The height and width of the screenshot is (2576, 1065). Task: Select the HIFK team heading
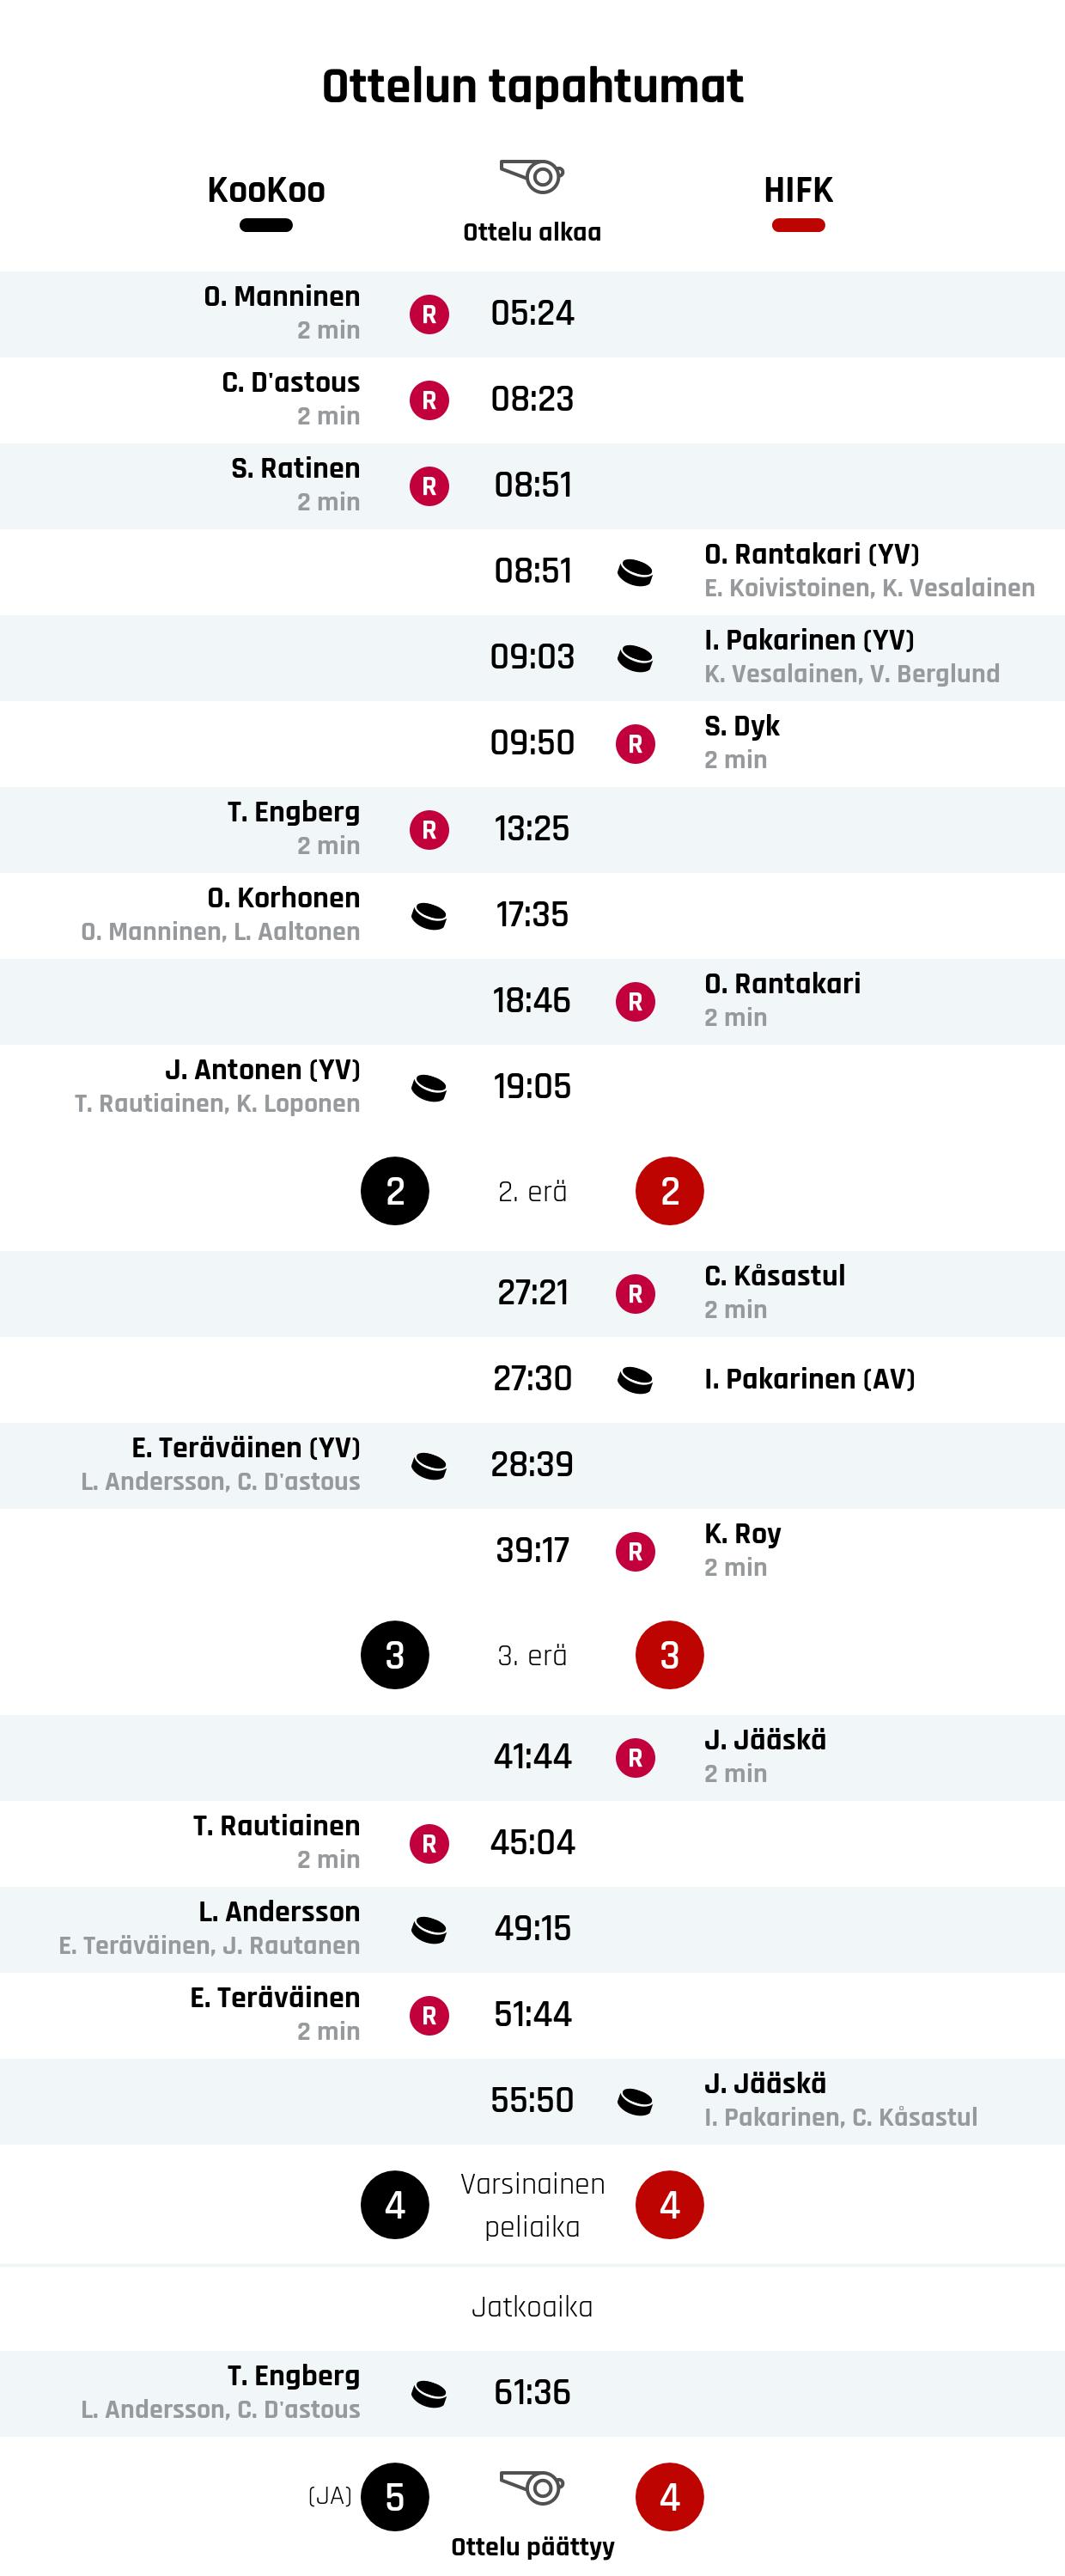(x=798, y=190)
